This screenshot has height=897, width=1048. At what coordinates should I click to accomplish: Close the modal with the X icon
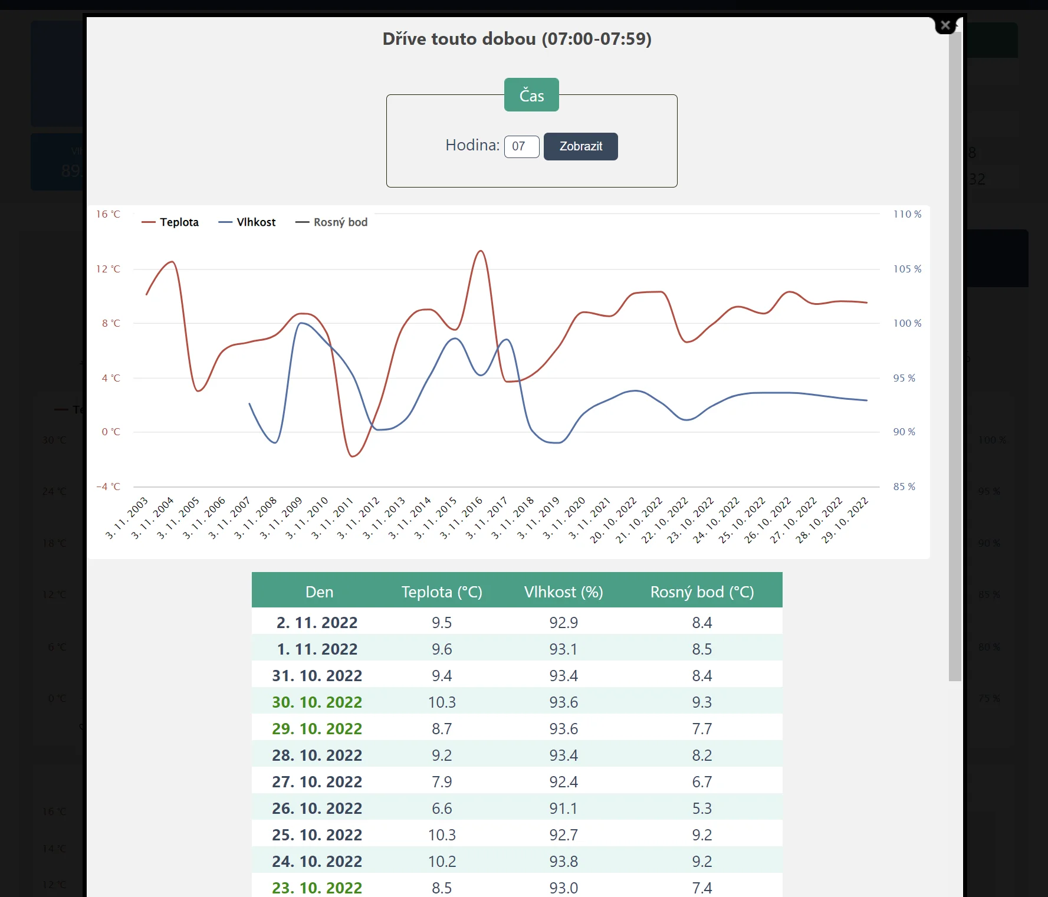[x=945, y=25]
